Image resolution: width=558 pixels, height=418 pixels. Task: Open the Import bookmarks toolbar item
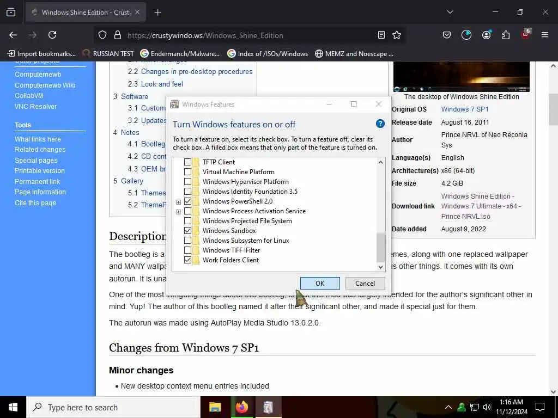point(41,54)
